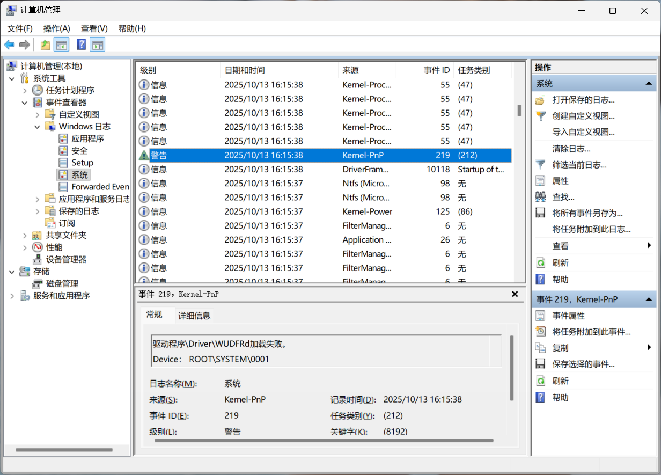
Task: Click 保存选择的事件... action
Action: (x=584, y=364)
